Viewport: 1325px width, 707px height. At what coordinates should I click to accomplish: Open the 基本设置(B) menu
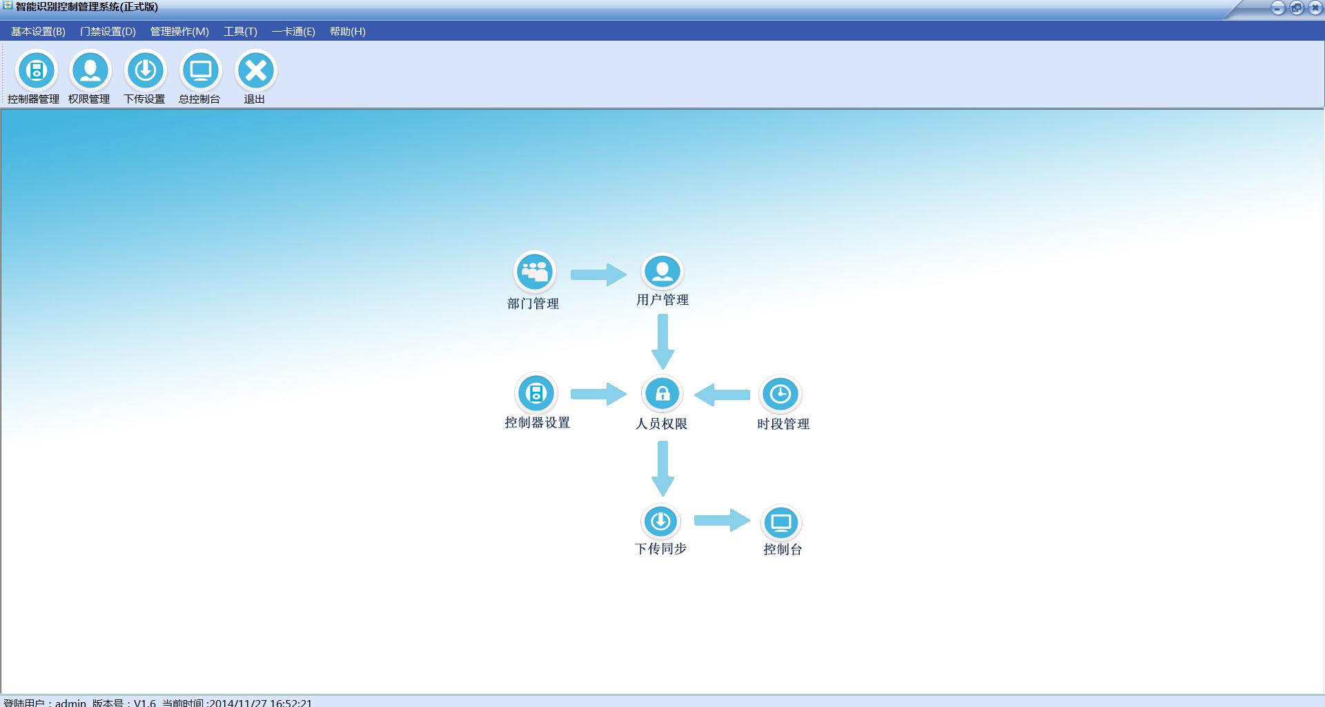38,32
